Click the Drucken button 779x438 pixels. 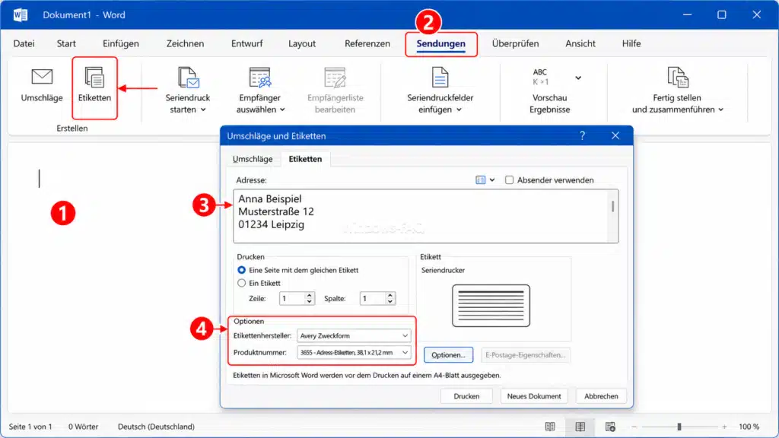tap(466, 396)
